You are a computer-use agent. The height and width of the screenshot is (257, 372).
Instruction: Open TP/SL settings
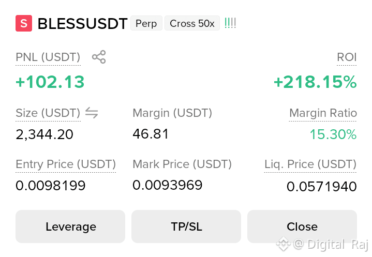click(x=186, y=226)
